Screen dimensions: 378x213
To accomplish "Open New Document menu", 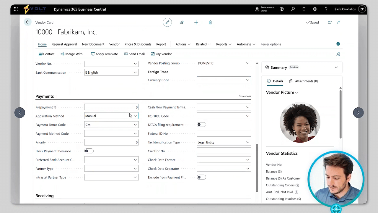I will point(93,44).
